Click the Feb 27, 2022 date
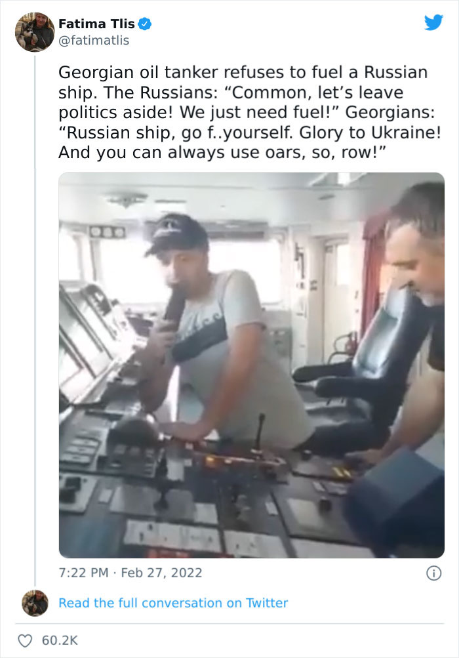This screenshot has height=658, width=459. click(161, 573)
